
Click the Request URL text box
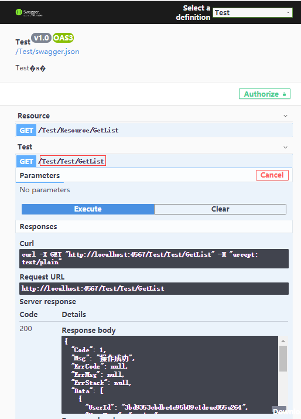click(x=154, y=288)
